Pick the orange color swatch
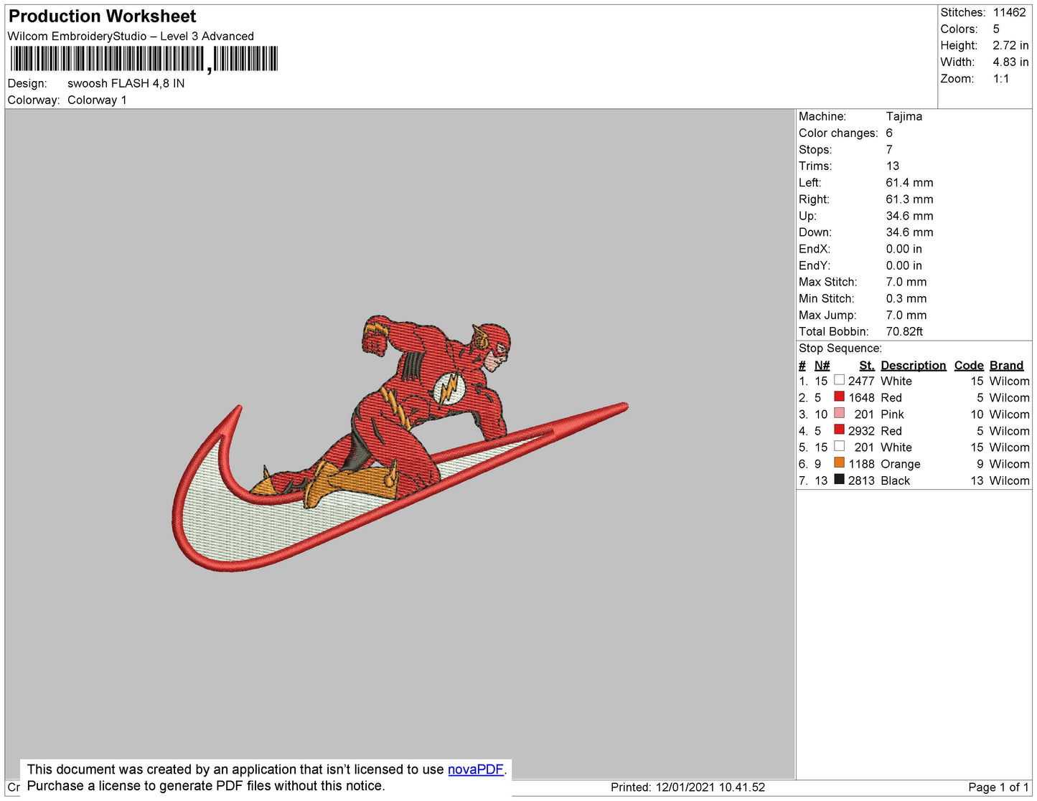 coord(839,463)
